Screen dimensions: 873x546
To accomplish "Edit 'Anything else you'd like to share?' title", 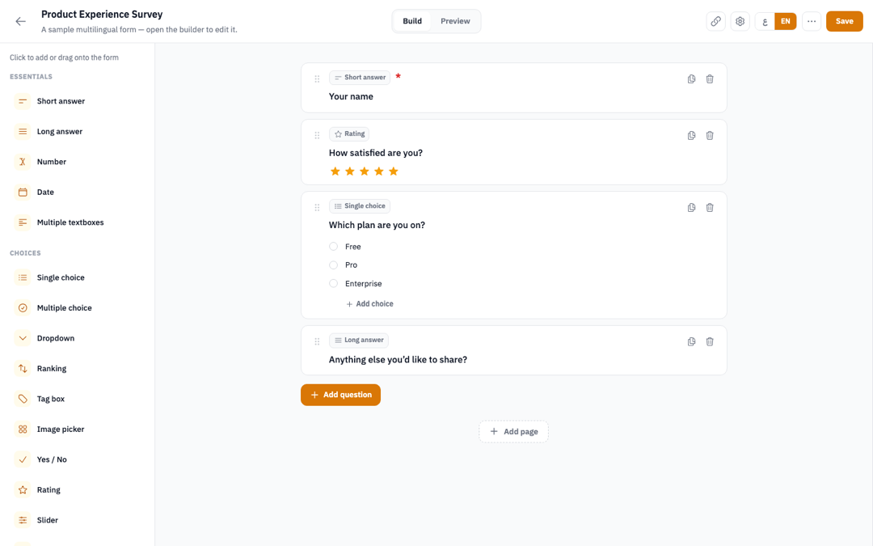I will (x=398, y=359).
